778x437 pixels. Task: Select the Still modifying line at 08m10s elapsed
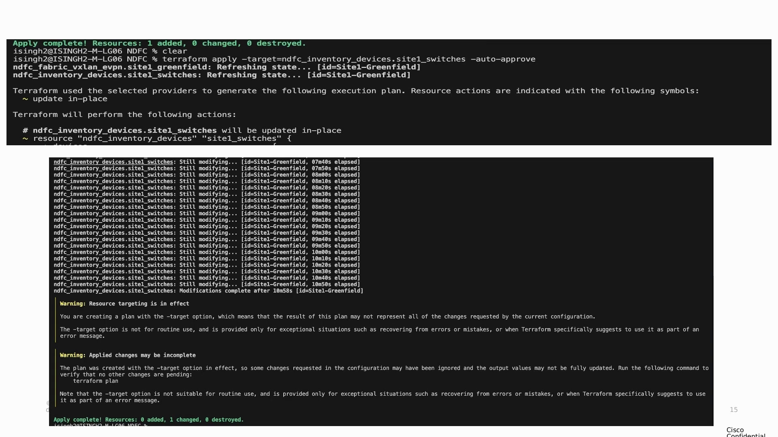pos(207,182)
